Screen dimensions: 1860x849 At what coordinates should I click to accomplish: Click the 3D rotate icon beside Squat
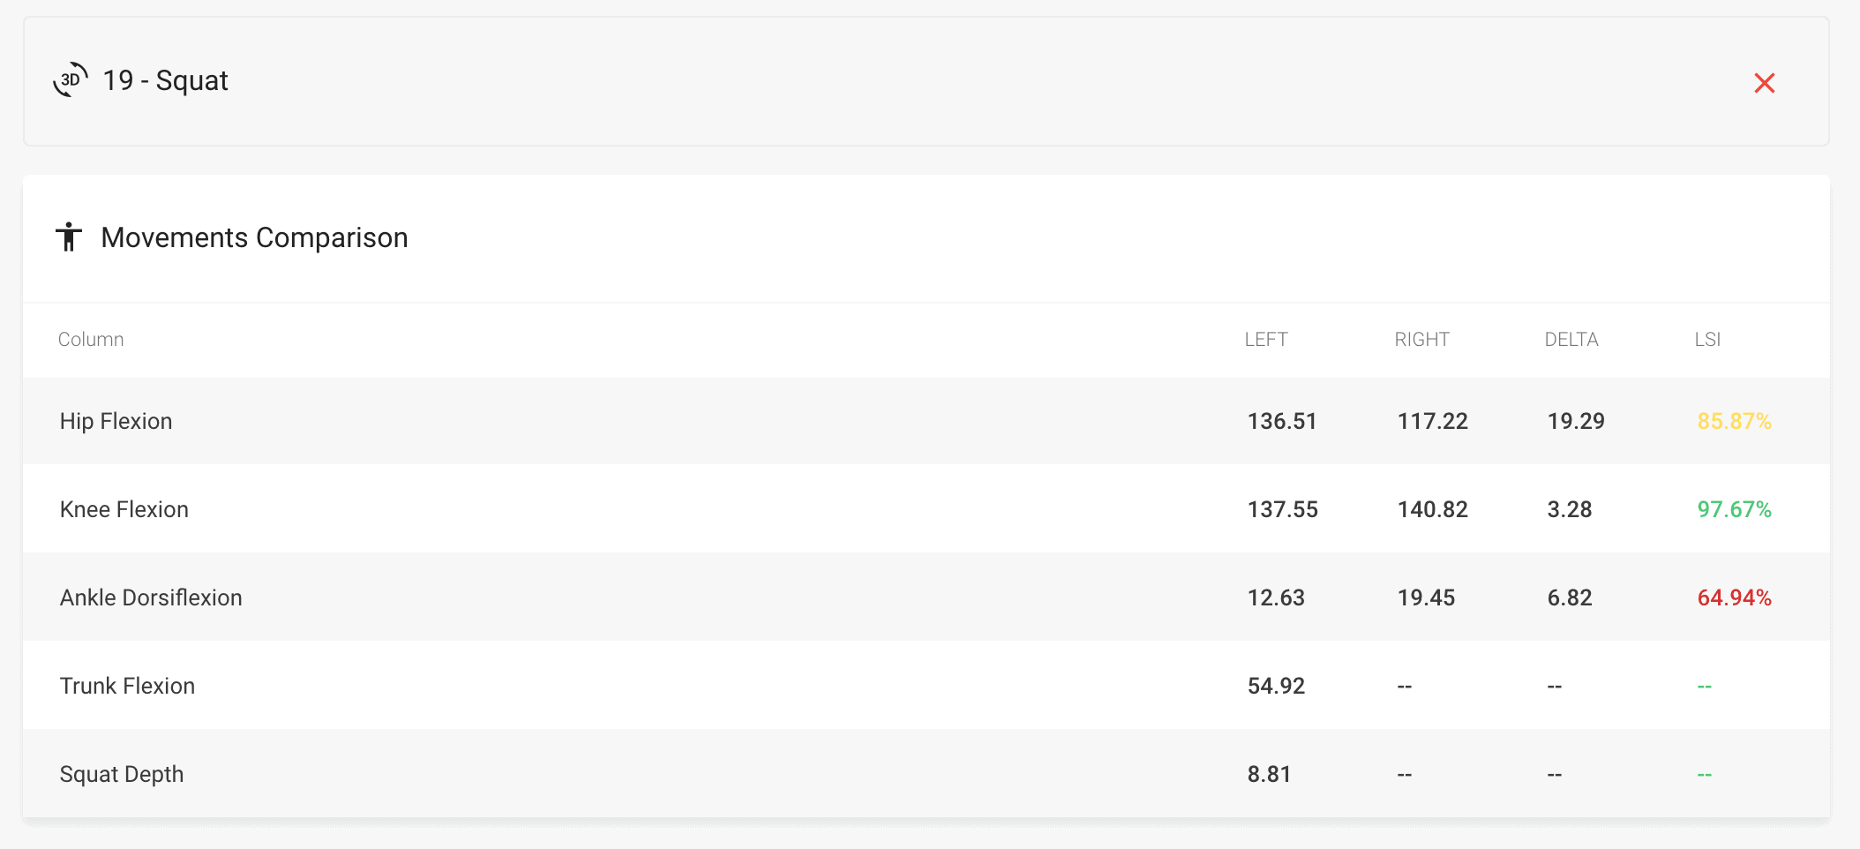tap(71, 80)
